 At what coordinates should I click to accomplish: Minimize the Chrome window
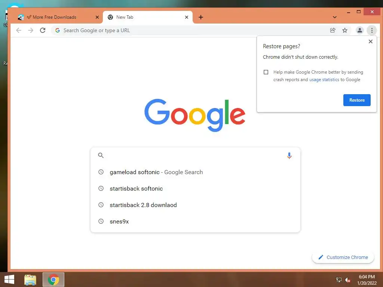[349, 12]
